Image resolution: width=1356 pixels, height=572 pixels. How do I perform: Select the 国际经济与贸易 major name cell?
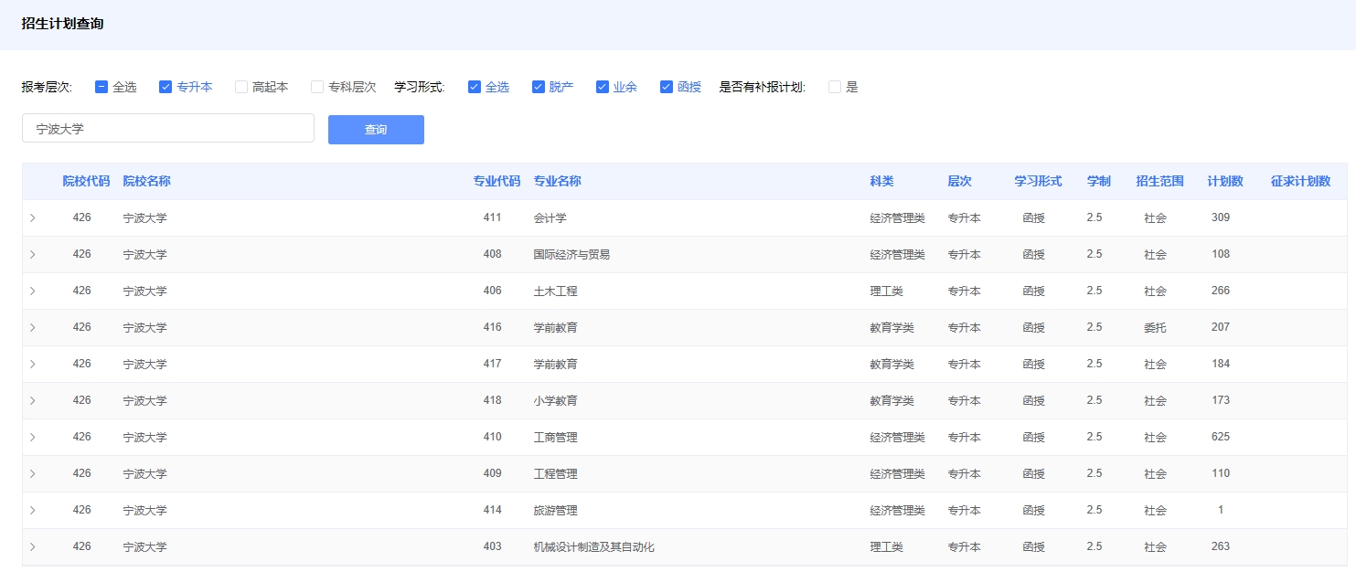(572, 254)
